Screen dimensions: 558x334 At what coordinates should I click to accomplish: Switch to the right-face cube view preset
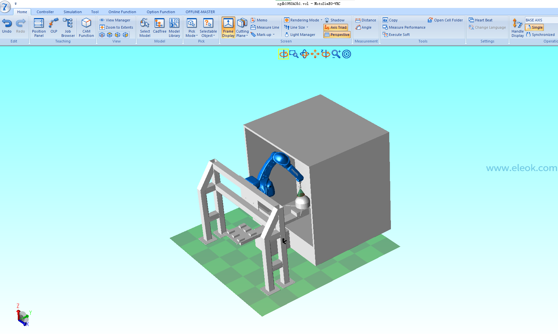click(x=126, y=35)
